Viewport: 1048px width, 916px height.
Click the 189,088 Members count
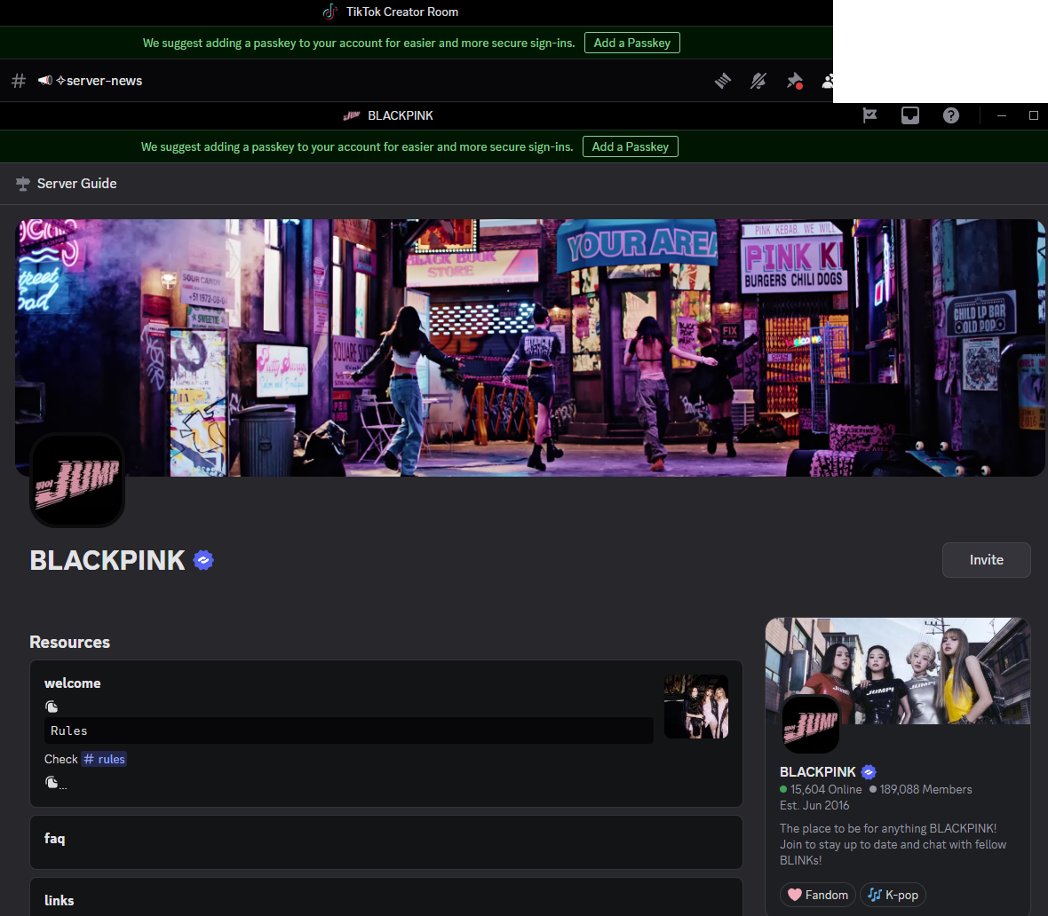click(x=925, y=790)
